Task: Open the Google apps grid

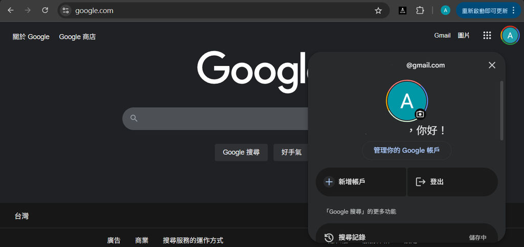Action: (487, 35)
